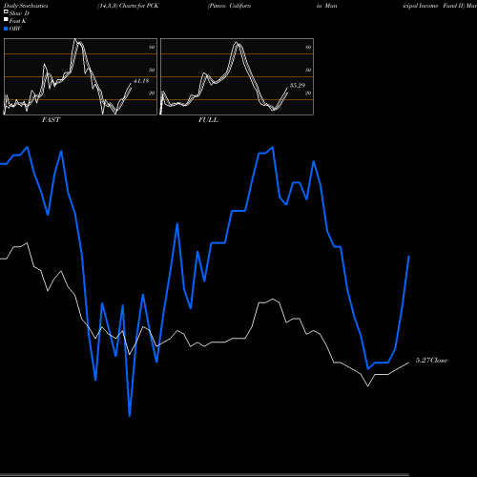
Task: Open the FAST stochastic chart thumbnail
Action: click(x=80, y=76)
